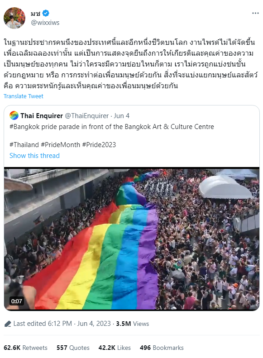Open the @wixxiws handle link
Image resolution: width=263 pixels, height=358 pixels.
pyautogui.click(x=45, y=23)
